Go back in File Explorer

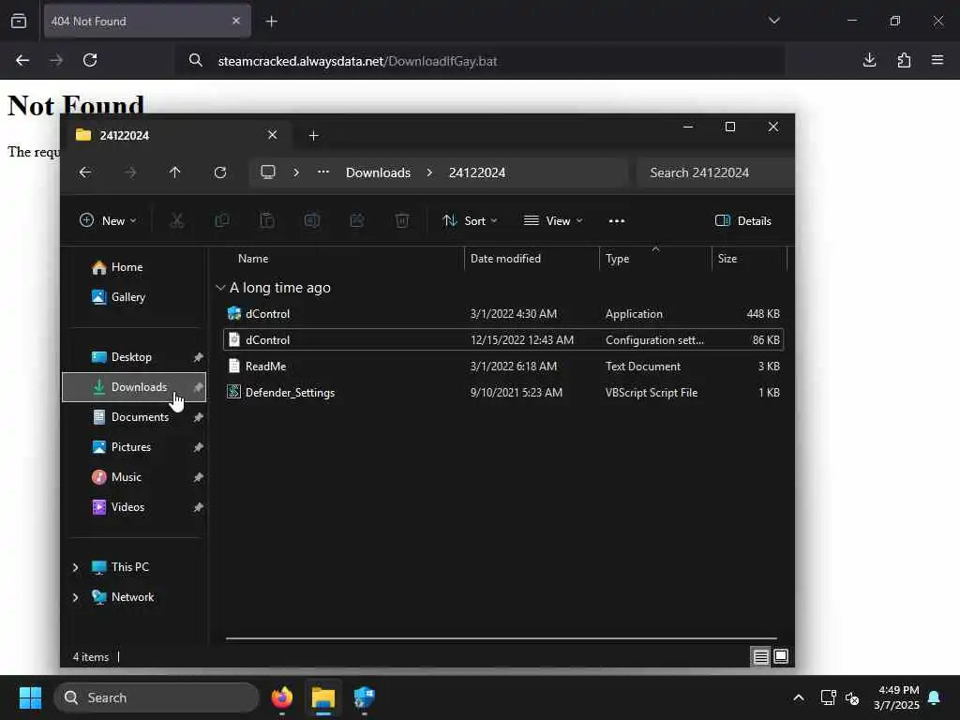click(x=85, y=172)
